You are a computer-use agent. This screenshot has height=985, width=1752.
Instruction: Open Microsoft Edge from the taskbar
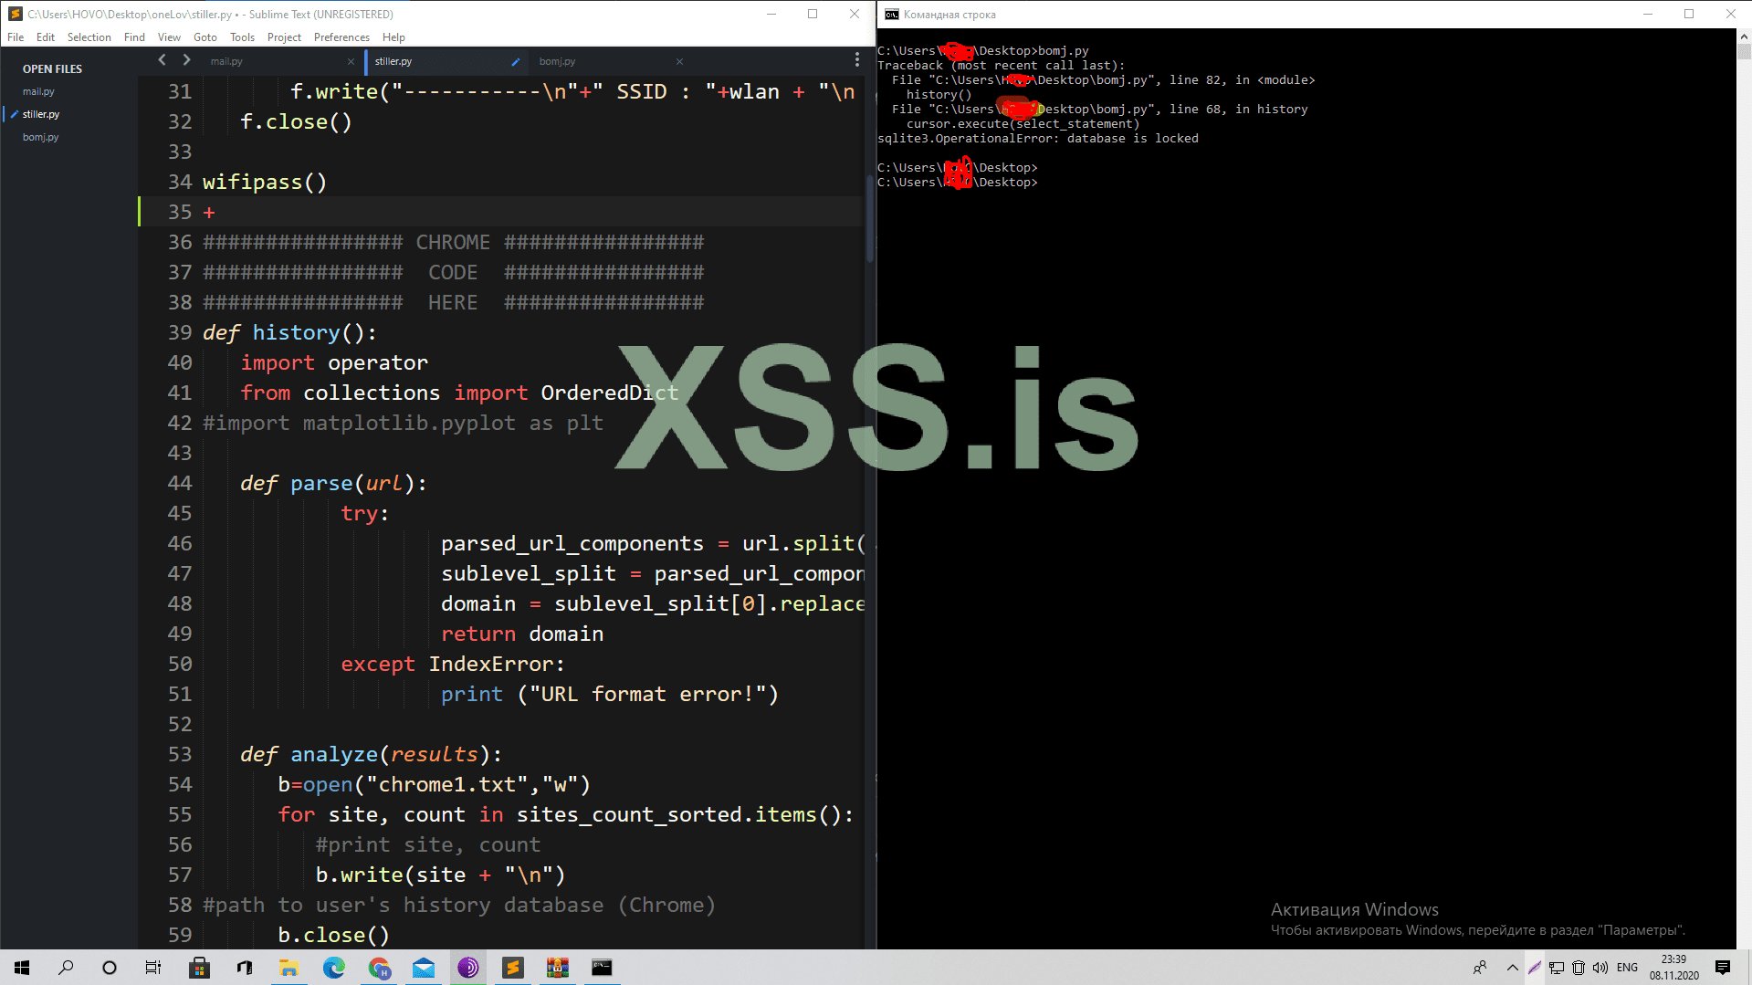(334, 968)
